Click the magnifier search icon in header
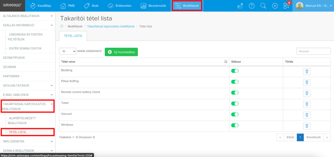334x157 pixels. pos(263,6)
